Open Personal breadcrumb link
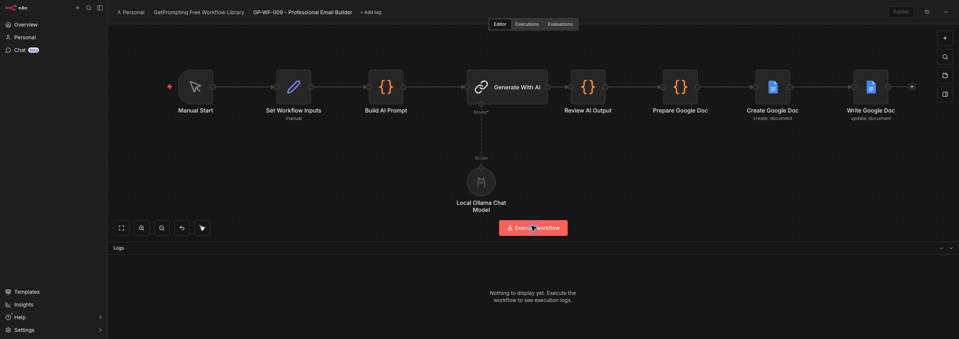Viewport: 959px width, 339px height. [x=131, y=12]
